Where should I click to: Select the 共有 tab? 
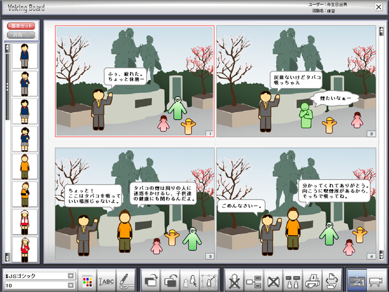coord(21,34)
